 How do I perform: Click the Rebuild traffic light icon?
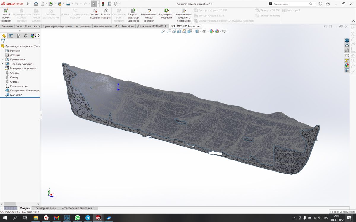click(103, 4)
